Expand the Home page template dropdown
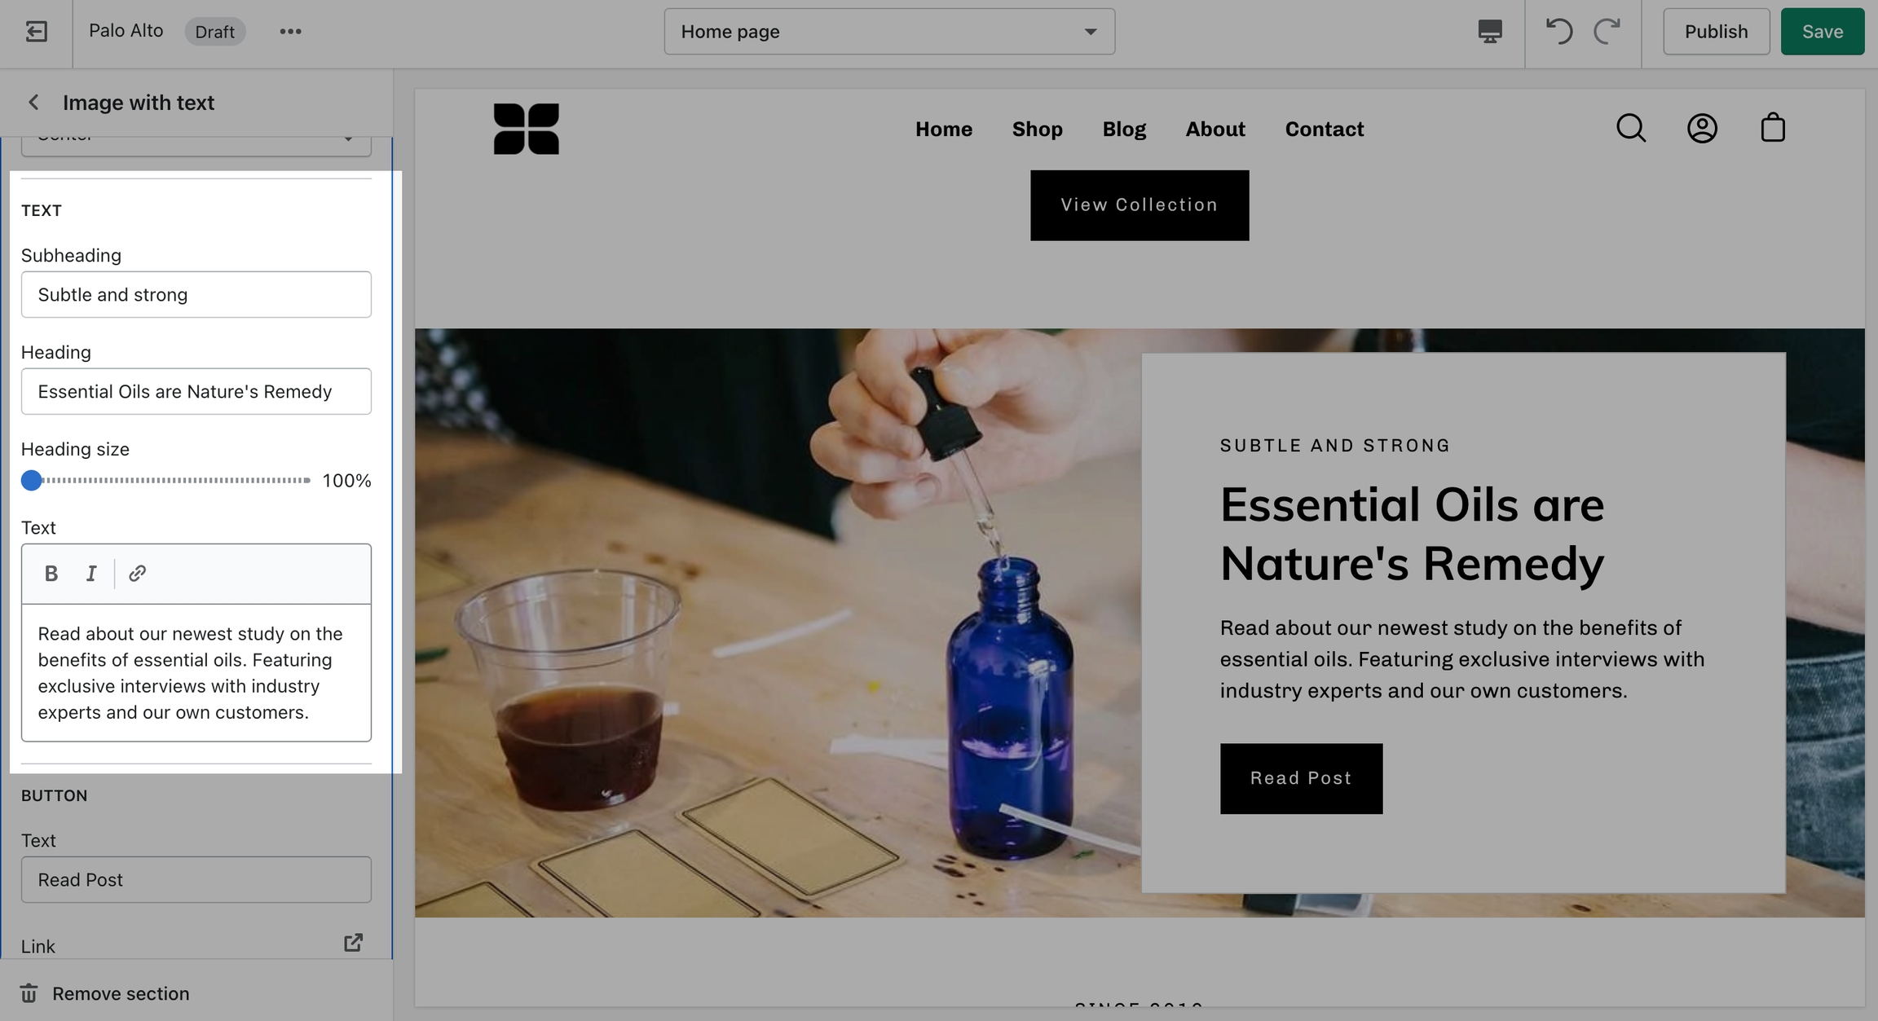The width and height of the screenshot is (1878, 1021). point(889,32)
